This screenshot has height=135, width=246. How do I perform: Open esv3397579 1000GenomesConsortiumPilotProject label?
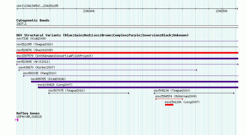(55, 56)
